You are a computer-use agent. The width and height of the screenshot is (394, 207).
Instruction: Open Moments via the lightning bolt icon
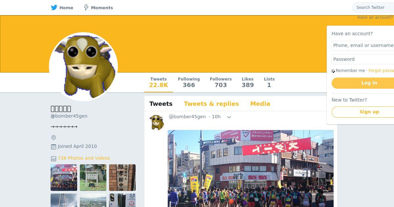point(86,8)
